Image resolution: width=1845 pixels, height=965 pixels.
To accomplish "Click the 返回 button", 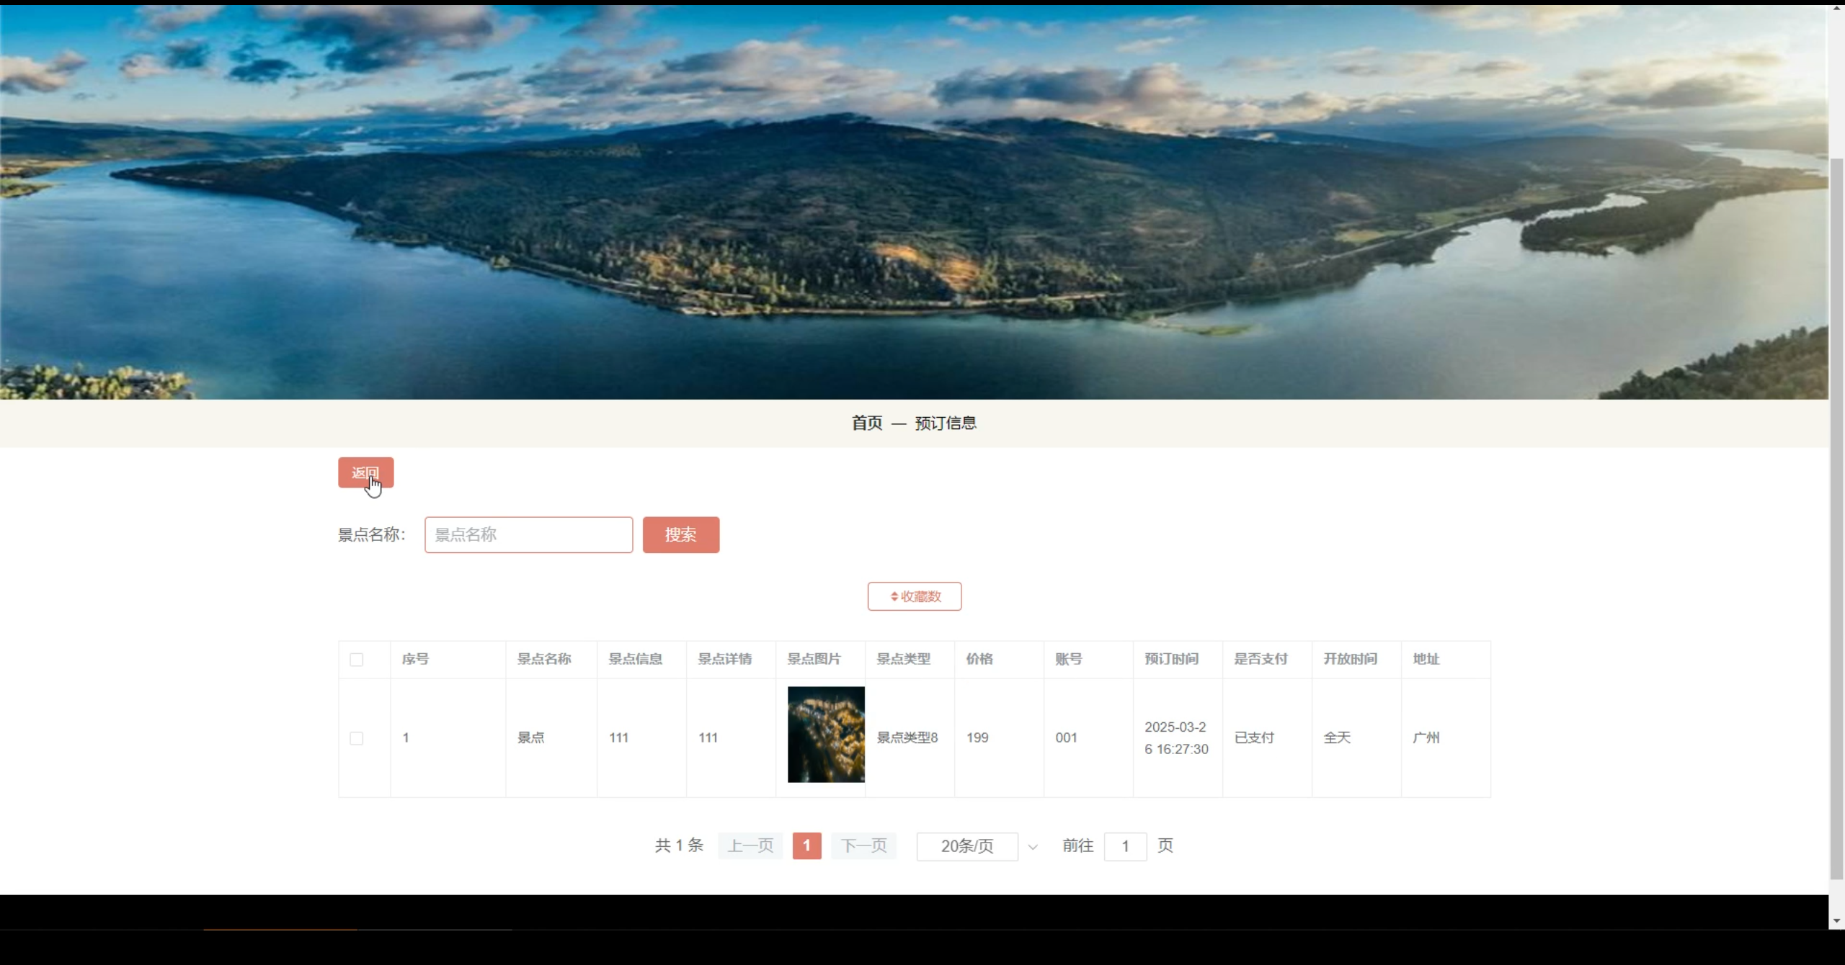I will [366, 472].
